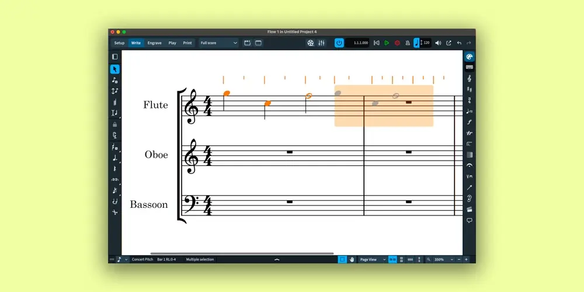Image resolution: width=584 pixels, height=292 pixels.
Task: Toggle the blue activate project power button
Action: [339, 43]
